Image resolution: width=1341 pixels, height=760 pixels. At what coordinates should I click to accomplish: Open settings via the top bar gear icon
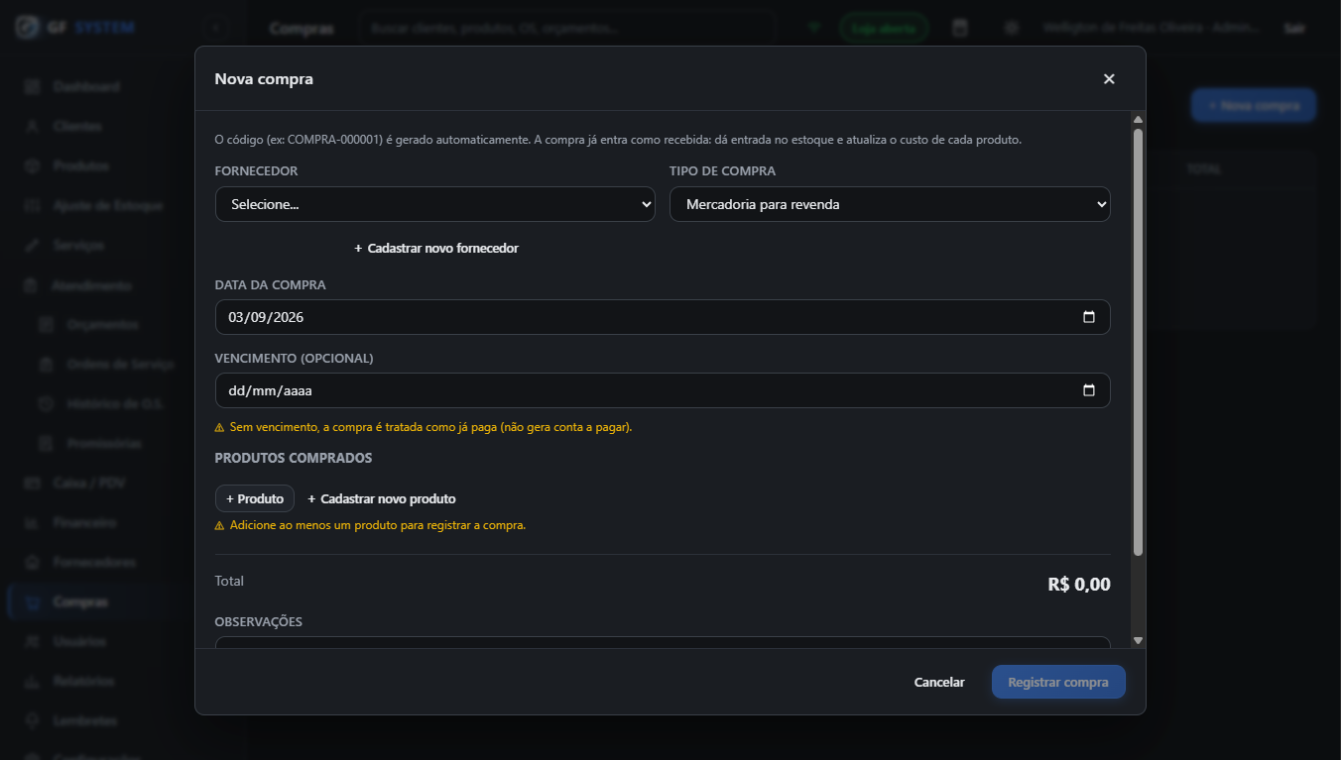1012,29
